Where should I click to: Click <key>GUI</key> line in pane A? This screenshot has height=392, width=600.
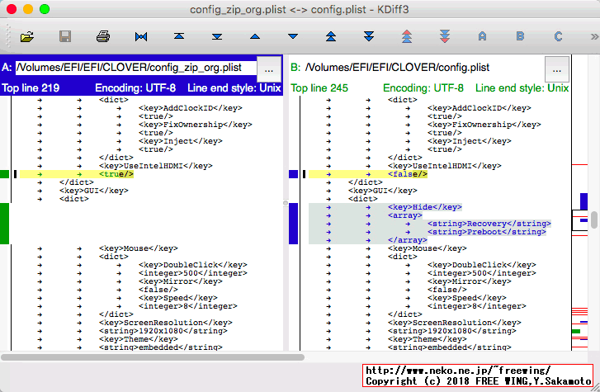pyautogui.click(x=94, y=191)
